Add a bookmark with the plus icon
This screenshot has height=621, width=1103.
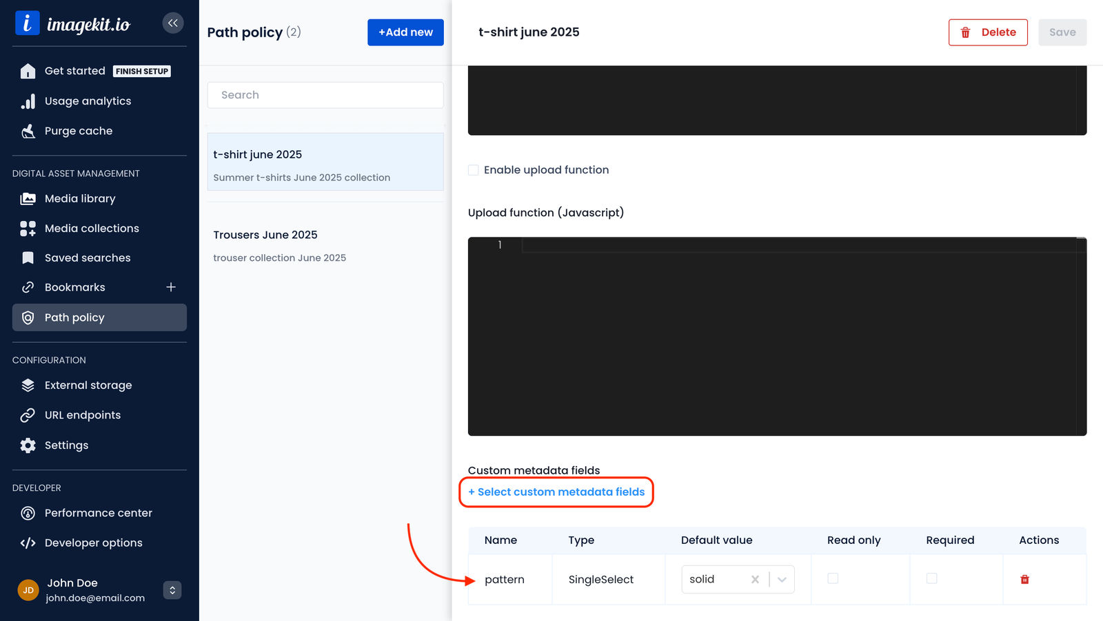[171, 287]
